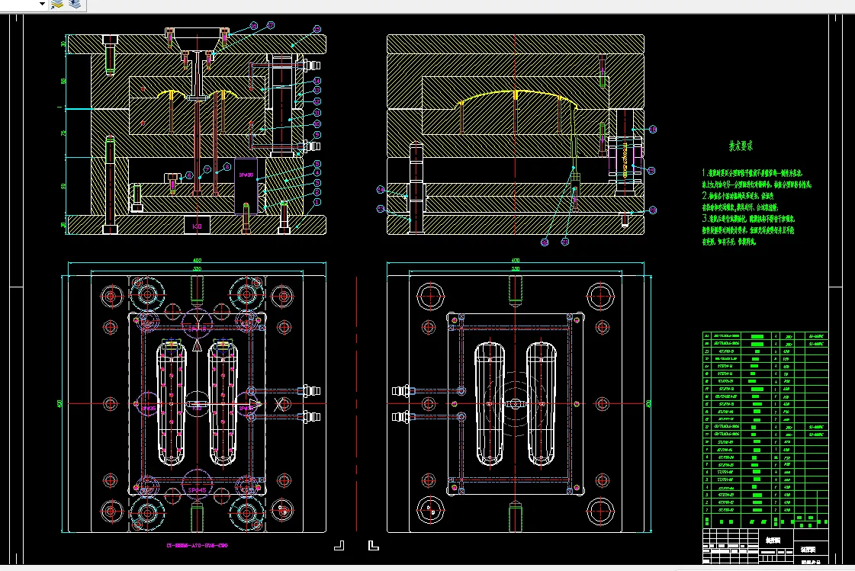Click the layer icon with blue down arrow
Viewport: 855px width, 571px height.
point(76,5)
